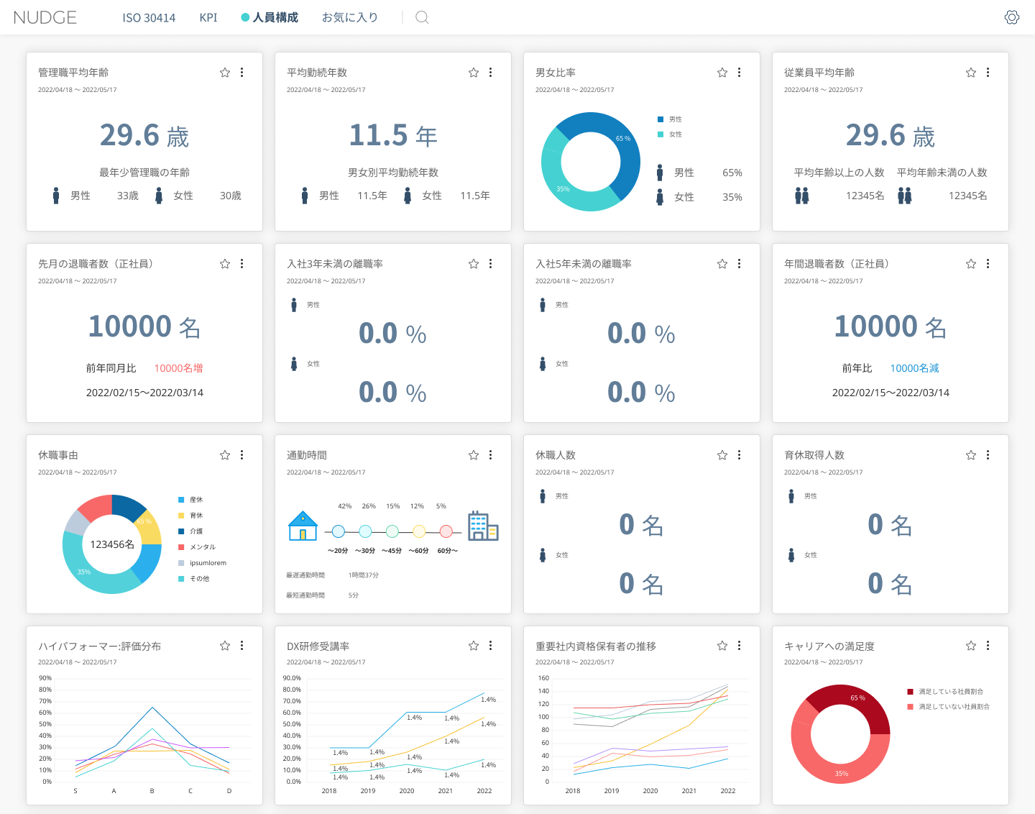Open more options on 年間退職者数（正社員） card
This screenshot has height=814, width=1035.
pyautogui.click(x=988, y=264)
